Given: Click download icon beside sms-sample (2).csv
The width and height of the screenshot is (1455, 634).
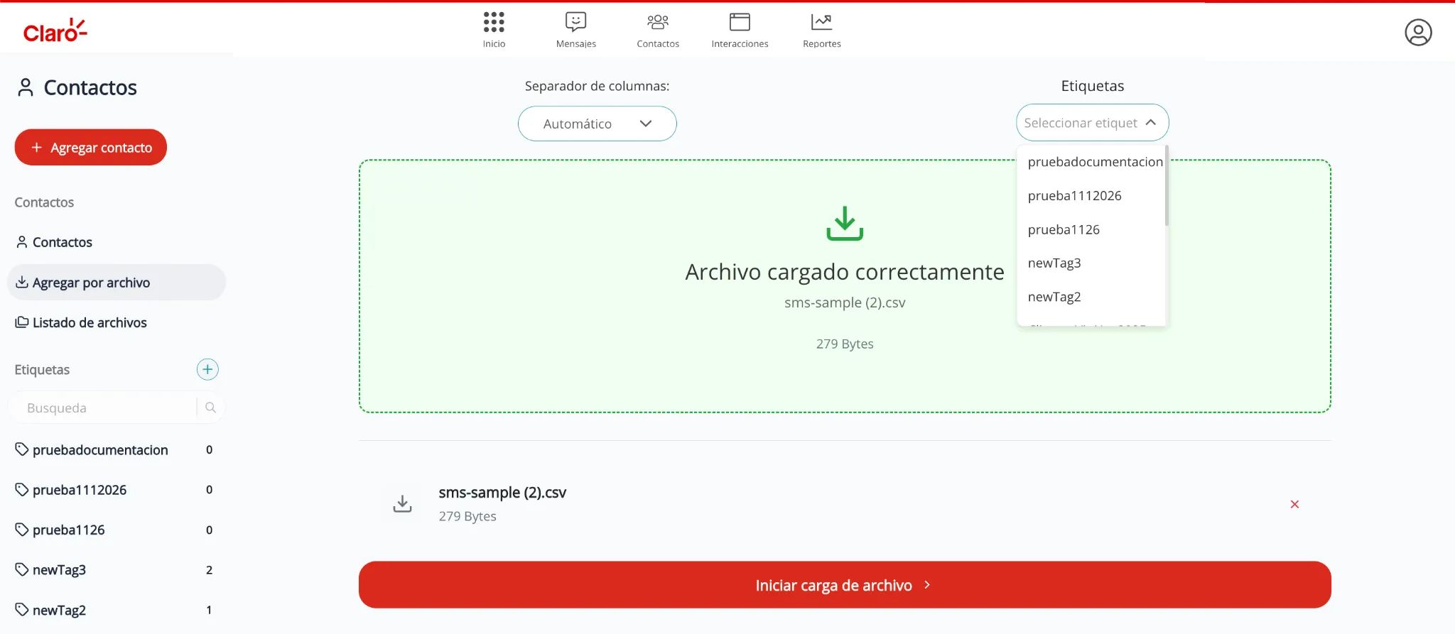Looking at the screenshot, I should [402, 504].
